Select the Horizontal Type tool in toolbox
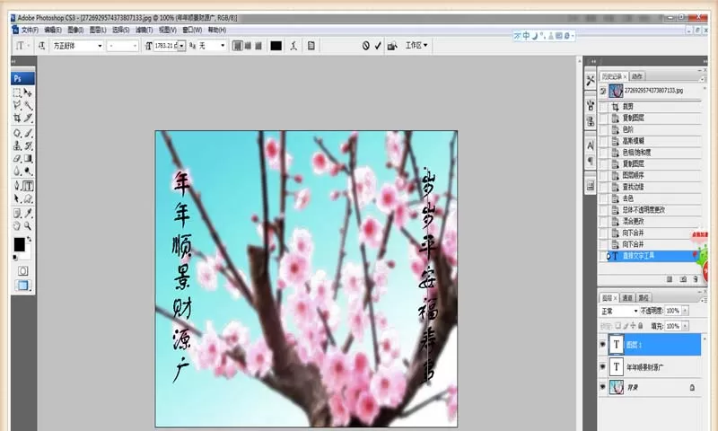 (28, 186)
